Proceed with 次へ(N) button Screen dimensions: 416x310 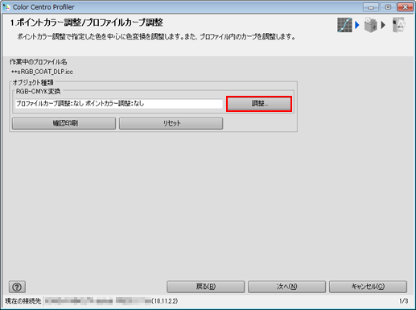click(286, 287)
